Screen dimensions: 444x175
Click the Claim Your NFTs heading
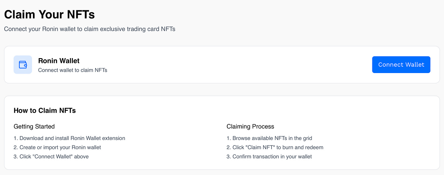[x=49, y=15]
